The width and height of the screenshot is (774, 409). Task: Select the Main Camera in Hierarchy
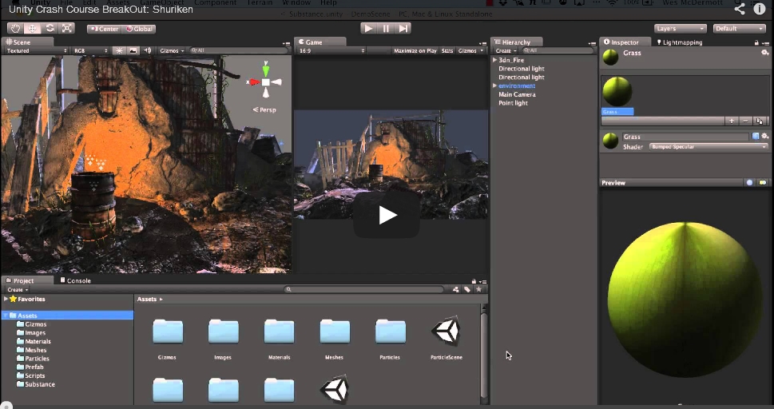coord(517,94)
